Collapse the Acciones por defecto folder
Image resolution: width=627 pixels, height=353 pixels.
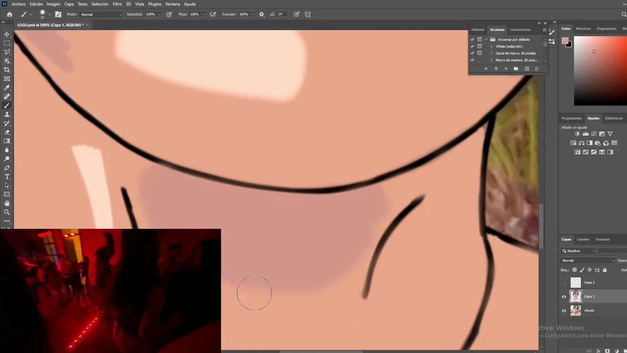pos(486,39)
